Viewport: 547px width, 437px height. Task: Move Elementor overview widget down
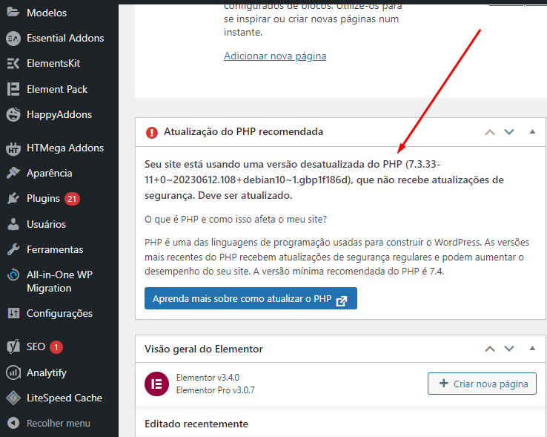(509, 349)
